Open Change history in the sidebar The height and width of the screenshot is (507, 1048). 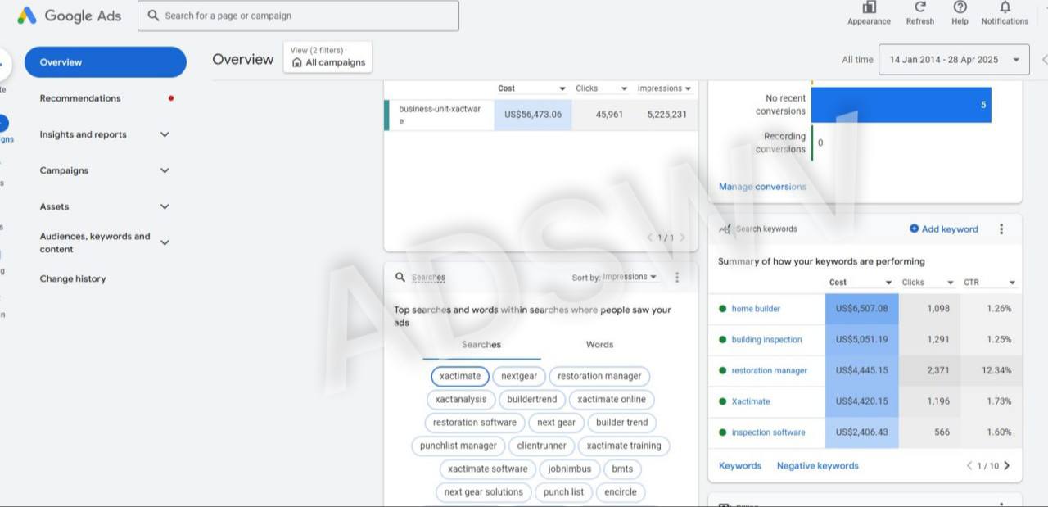click(x=73, y=278)
